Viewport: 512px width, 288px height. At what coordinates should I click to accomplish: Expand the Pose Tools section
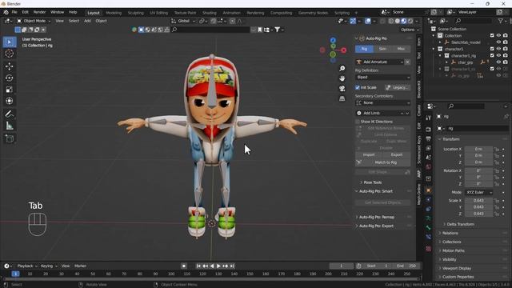pyautogui.click(x=372, y=182)
